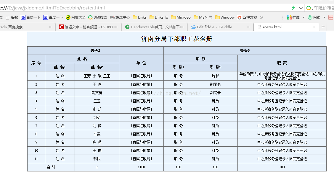334x180 pixels.
Task: Click the name cell 王 坤
Action: 97,151
